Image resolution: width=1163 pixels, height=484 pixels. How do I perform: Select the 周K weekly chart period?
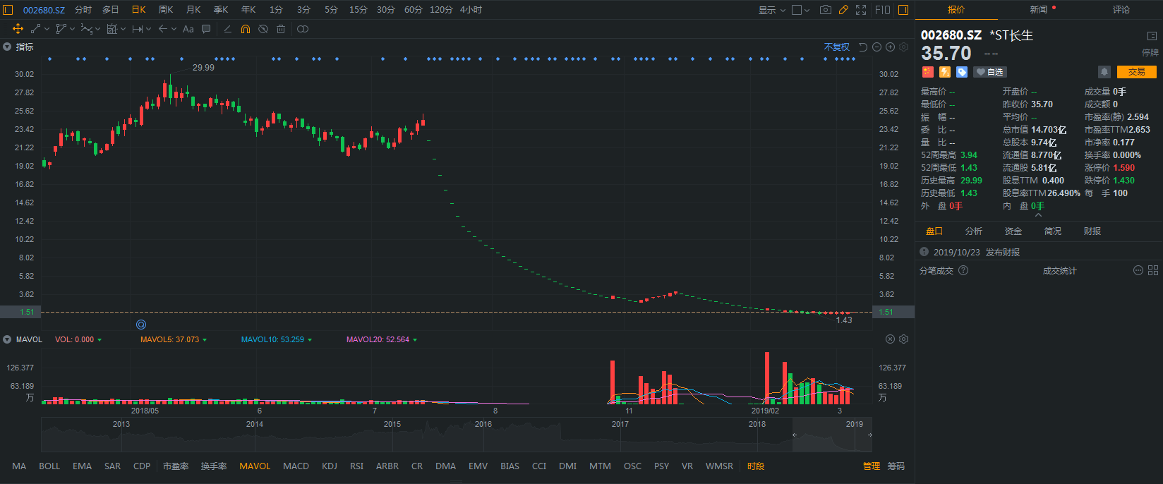pos(166,10)
